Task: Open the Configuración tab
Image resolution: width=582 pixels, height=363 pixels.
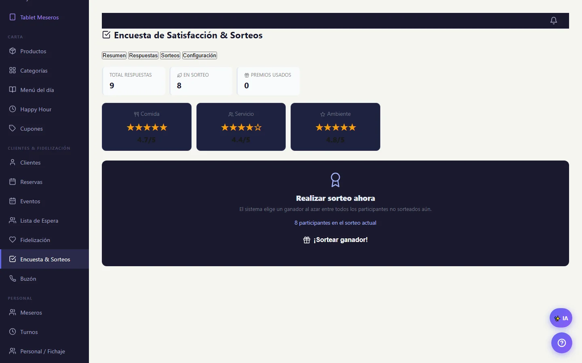Action: tap(200, 55)
